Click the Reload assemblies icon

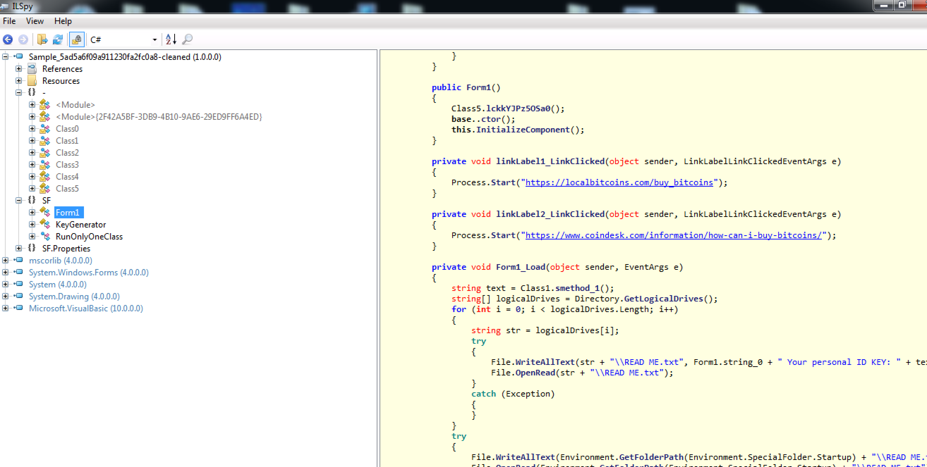click(57, 39)
